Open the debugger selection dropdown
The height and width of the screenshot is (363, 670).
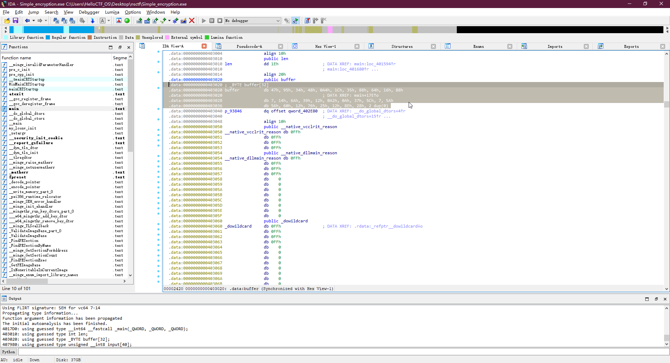click(278, 21)
